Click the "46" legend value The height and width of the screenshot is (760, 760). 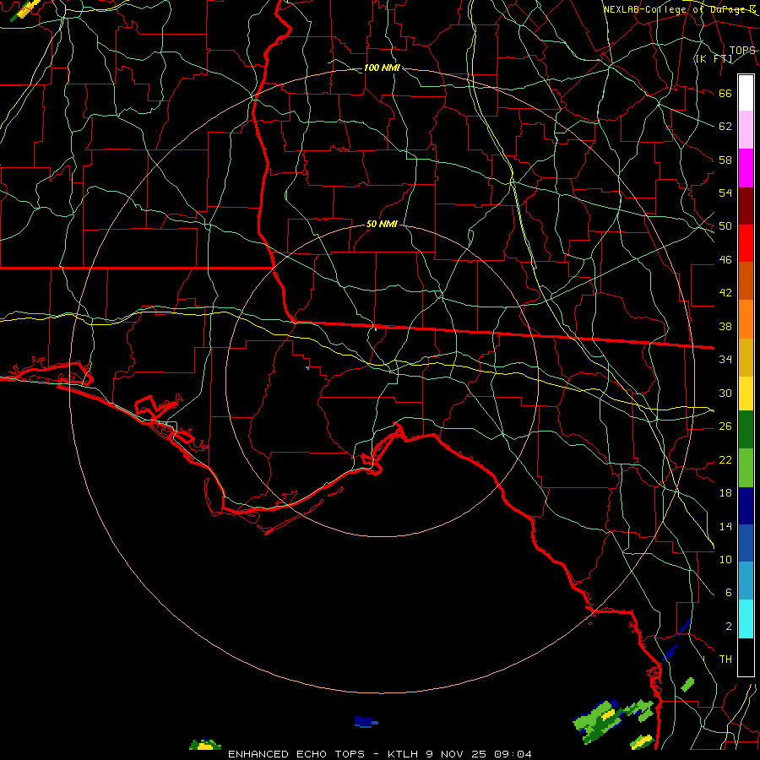tap(725, 260)
